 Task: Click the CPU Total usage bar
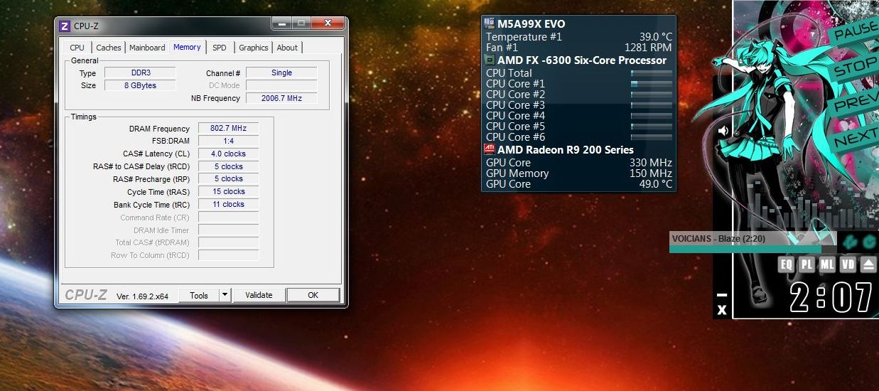651,73
